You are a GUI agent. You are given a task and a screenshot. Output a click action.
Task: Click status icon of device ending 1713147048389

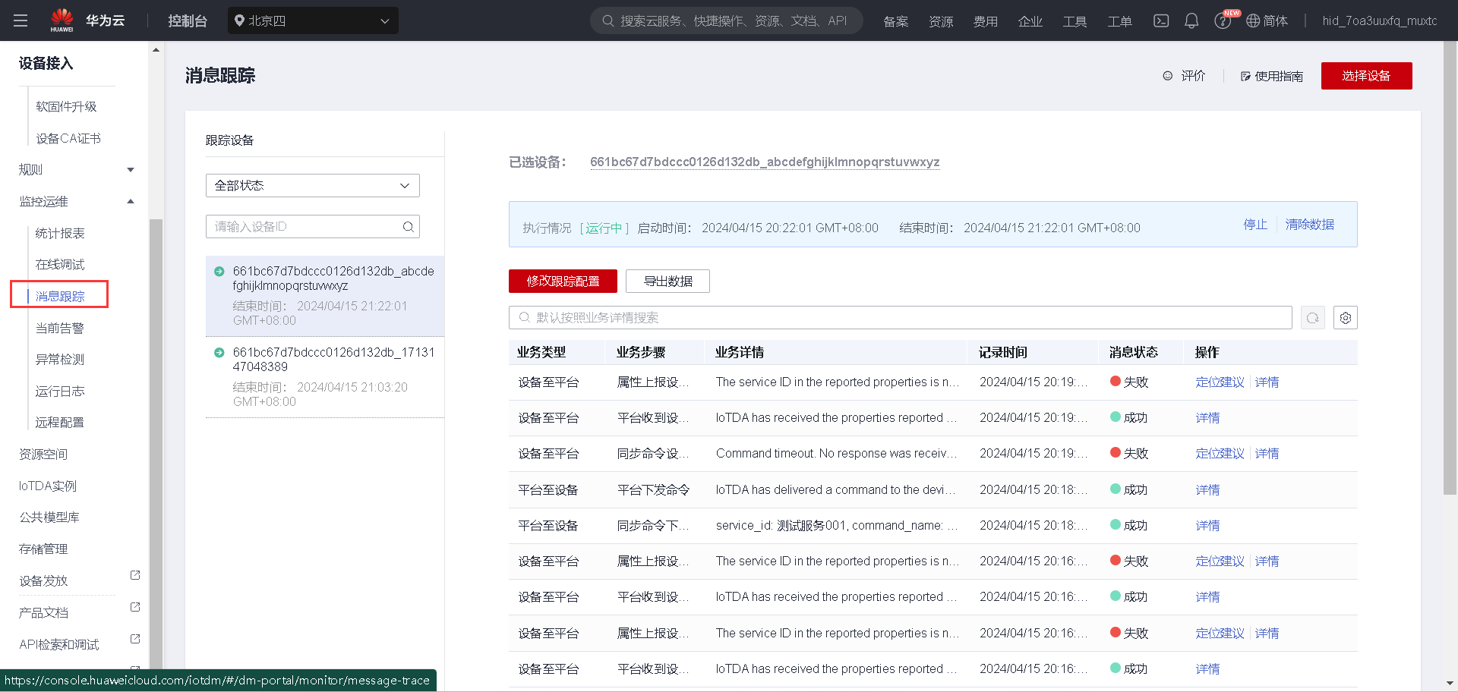219,353
